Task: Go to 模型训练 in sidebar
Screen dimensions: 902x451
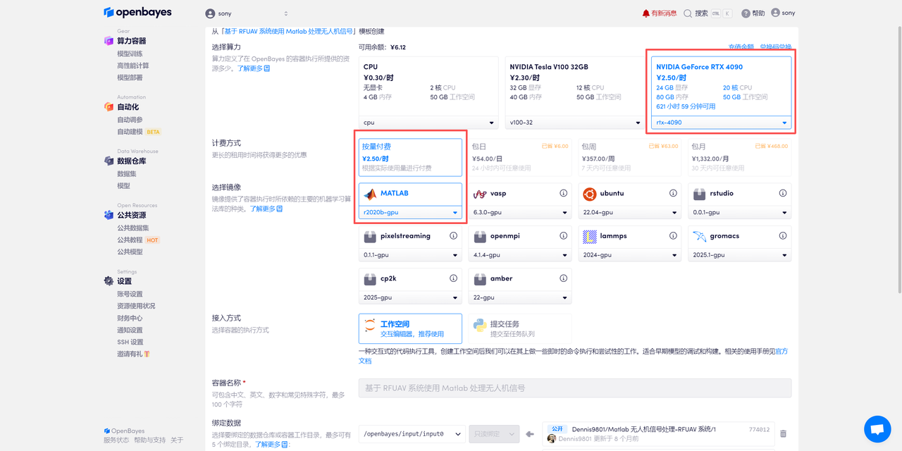Action: click(x=130, y=54)
